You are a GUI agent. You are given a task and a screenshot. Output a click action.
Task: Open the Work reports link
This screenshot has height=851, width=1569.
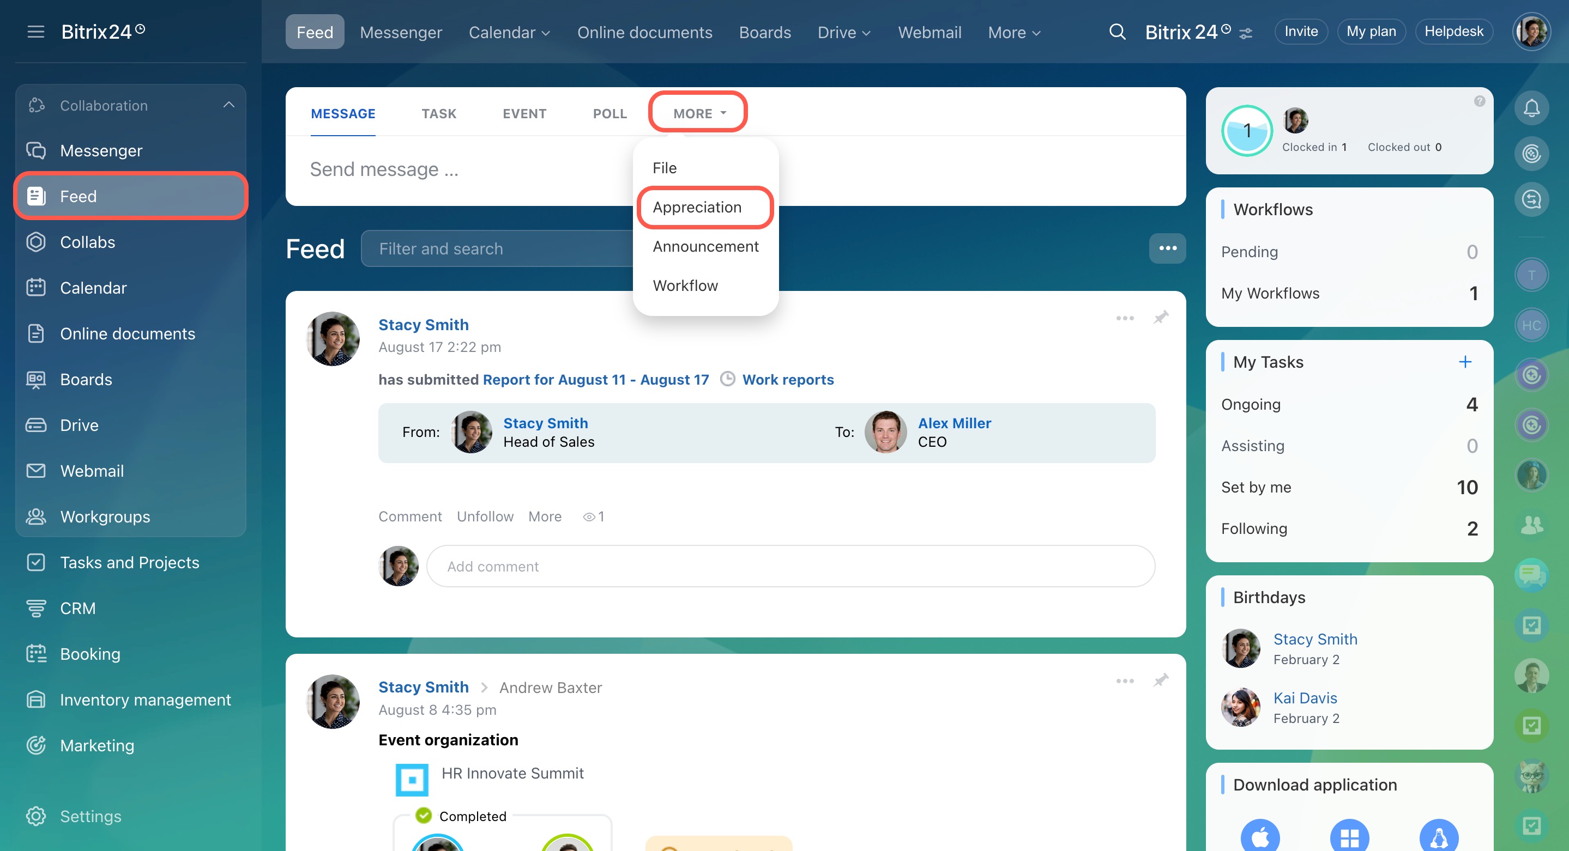coord(788,380)
